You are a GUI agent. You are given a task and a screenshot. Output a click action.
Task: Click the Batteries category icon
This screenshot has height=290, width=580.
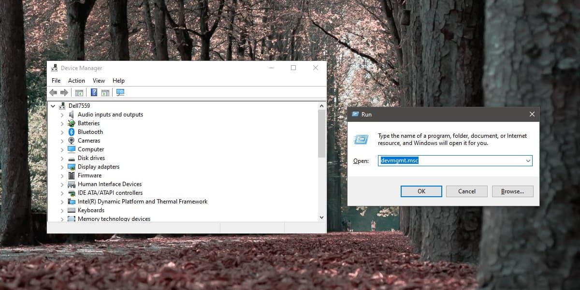pos(72,123)
